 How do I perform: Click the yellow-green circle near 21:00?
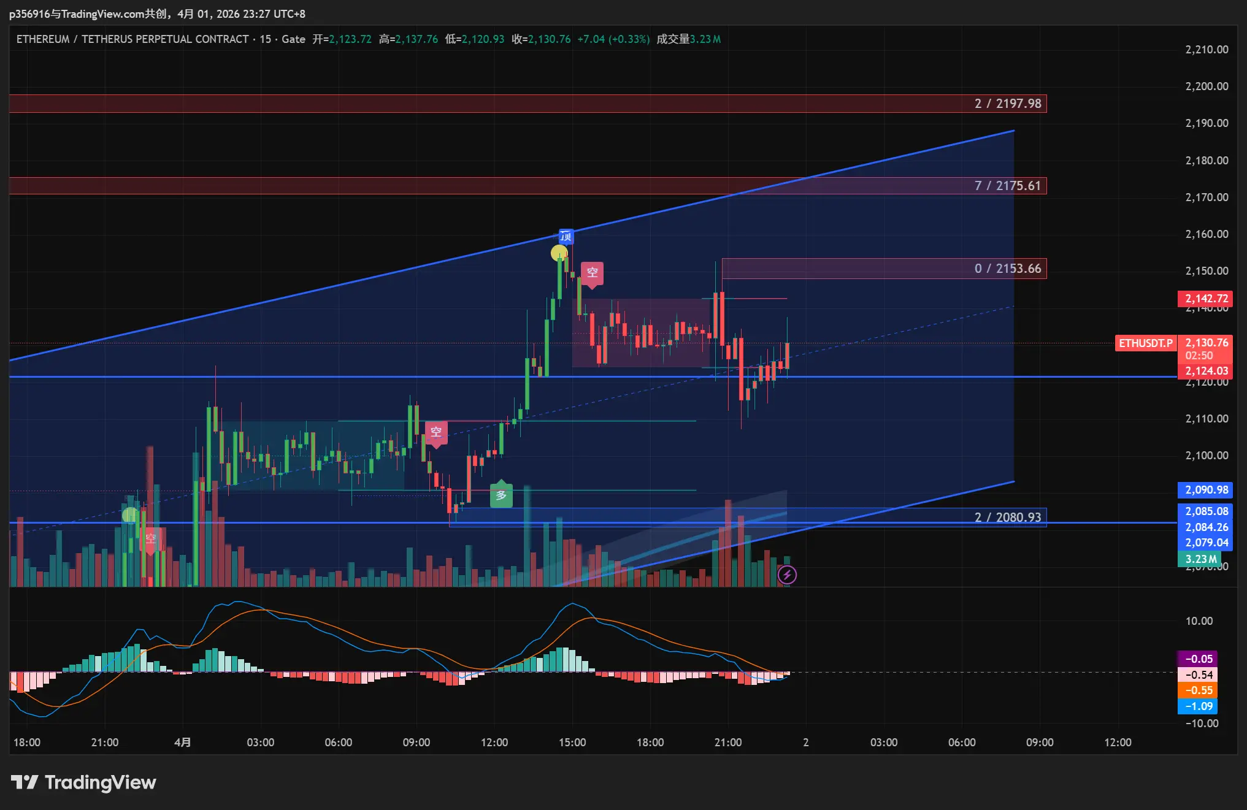[x=130, y=515]
